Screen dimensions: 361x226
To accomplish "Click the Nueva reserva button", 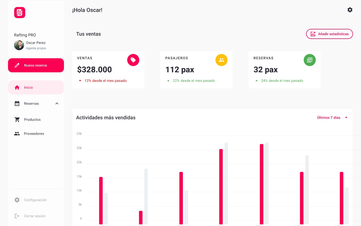I will click(x=36, y=65).
